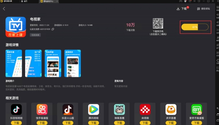Click the 61% download progress bar
Viewport: 219px width, 125px height.
coord(195,27)
